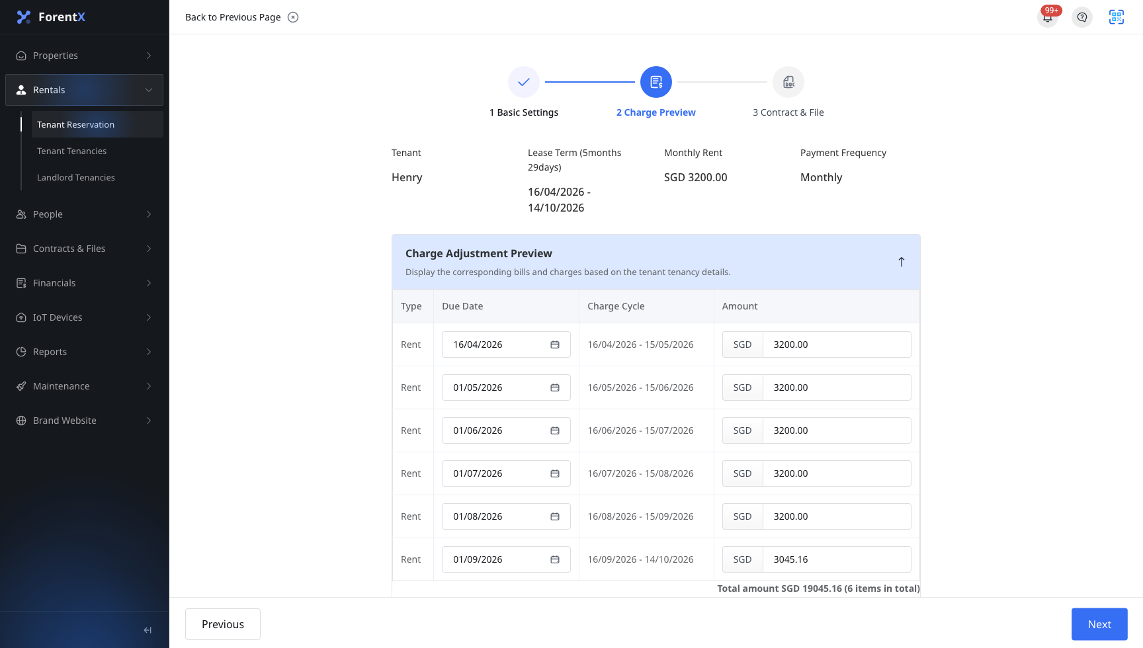
Task: Edit amount for cycle 16/08/2026 - 15/09/2026
Action: point(837,516)
